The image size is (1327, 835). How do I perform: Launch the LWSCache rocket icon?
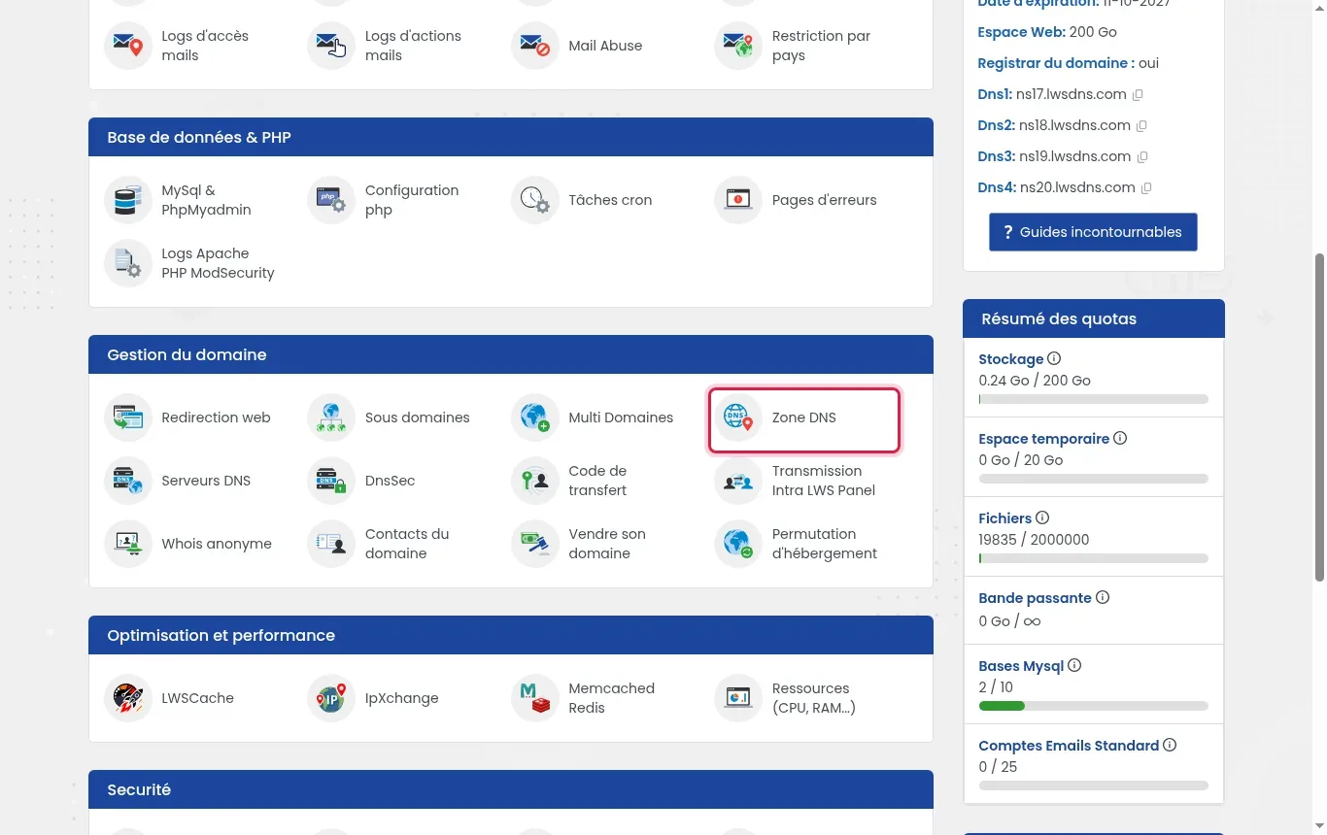point(128,698)
